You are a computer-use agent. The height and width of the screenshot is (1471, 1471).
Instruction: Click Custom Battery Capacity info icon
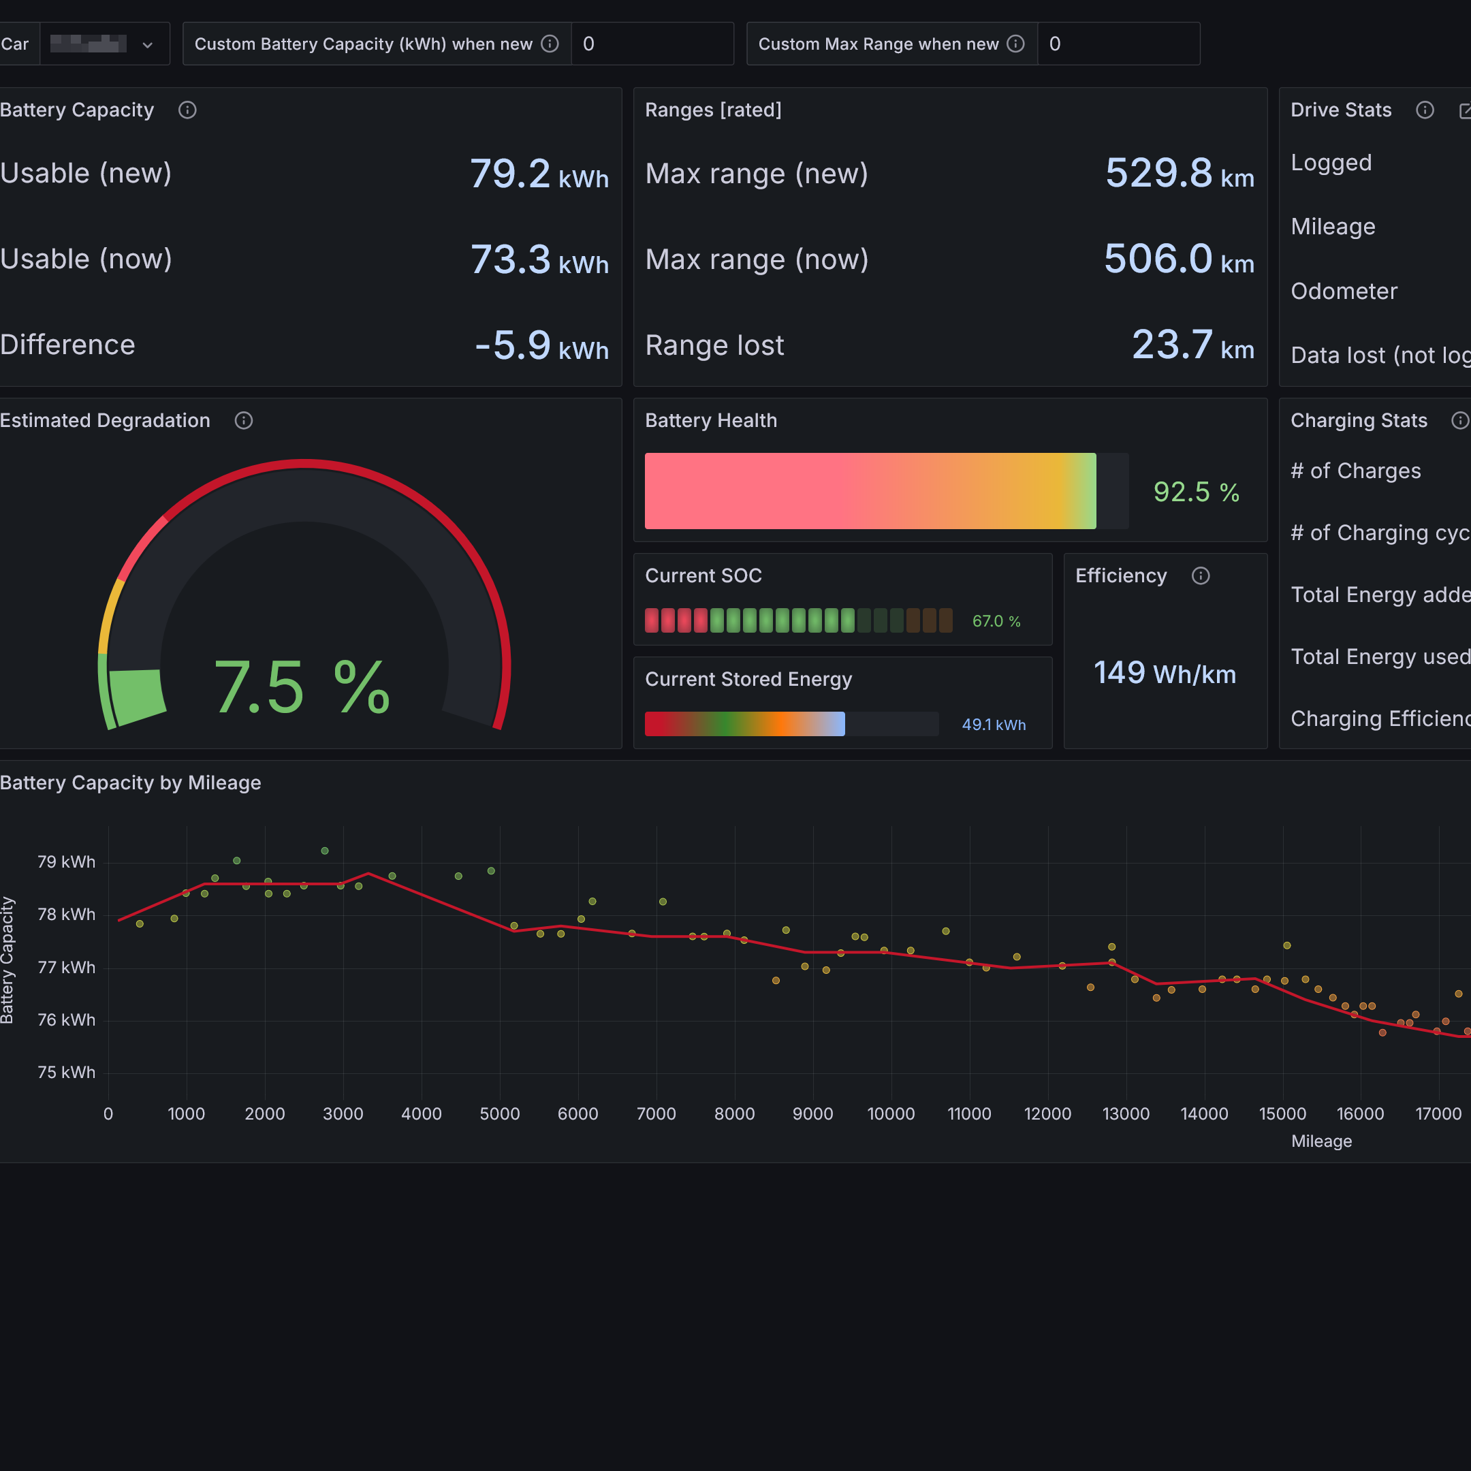[x=550, y=44]
